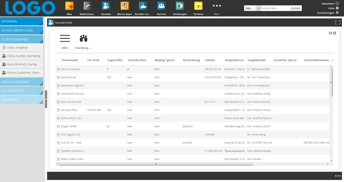Screen dimensions: 344x182
Task: Open list settings gear icon
Action: (x=335, y=33)
